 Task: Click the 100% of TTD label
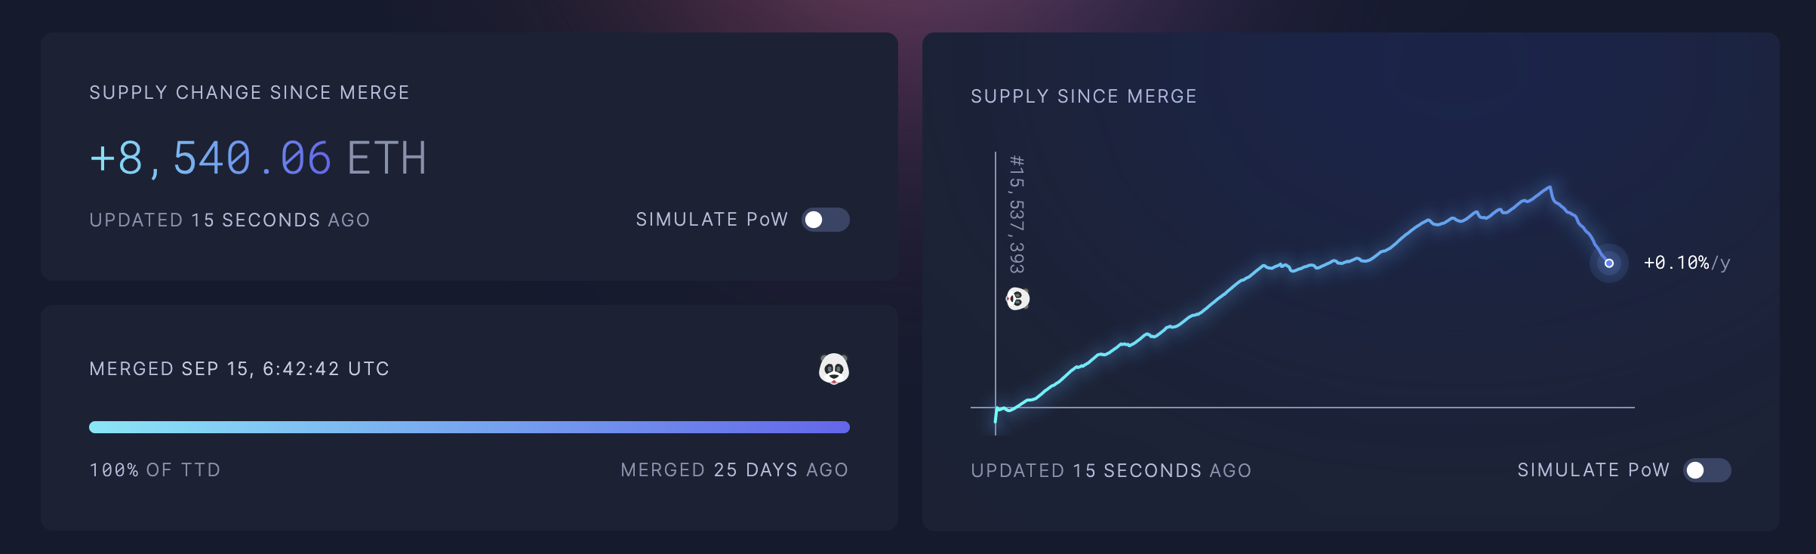pos(155,470)
